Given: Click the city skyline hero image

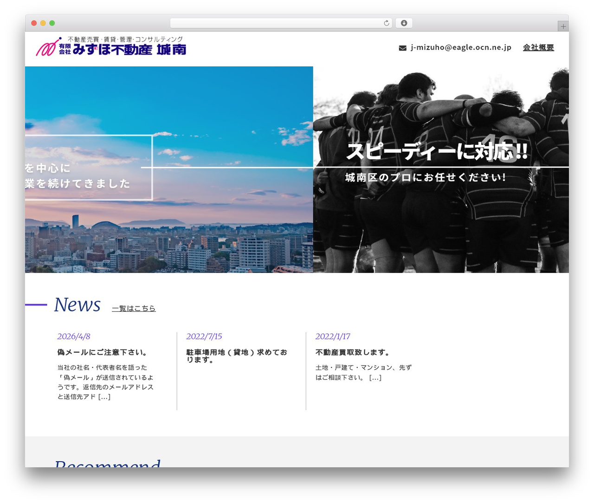Looking at the screenshot, I should click(x=169, y=169).
